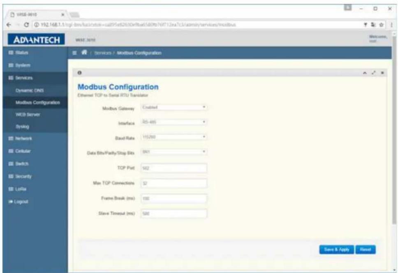
Task: Reload the page with refresh icon
Action: tap(26, 25)
